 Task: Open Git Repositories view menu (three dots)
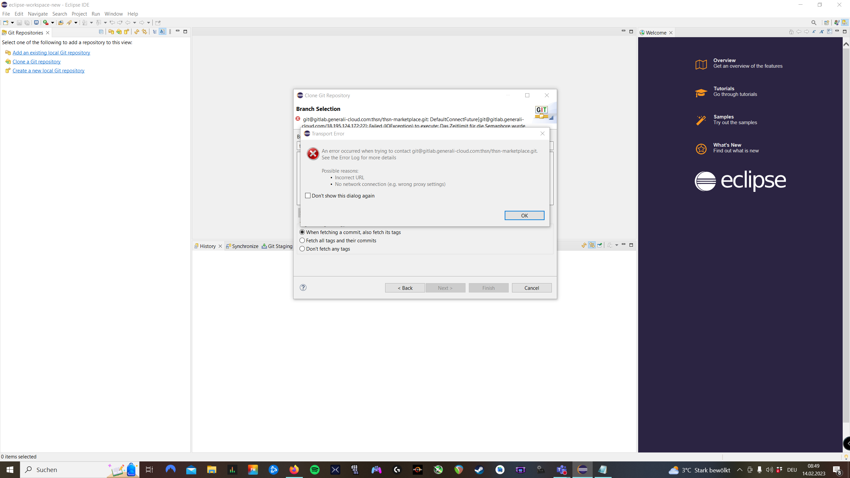click(x=170, y=32)
